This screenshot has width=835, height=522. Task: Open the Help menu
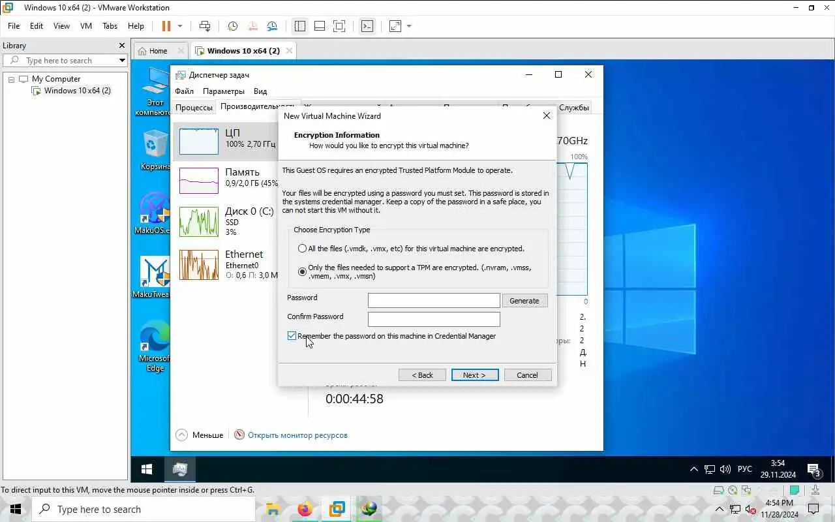coord(136,26)
